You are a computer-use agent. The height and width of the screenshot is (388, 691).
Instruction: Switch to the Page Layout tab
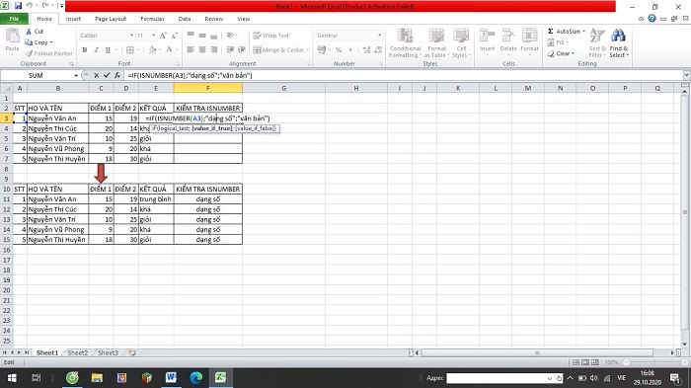click(111, 19)
